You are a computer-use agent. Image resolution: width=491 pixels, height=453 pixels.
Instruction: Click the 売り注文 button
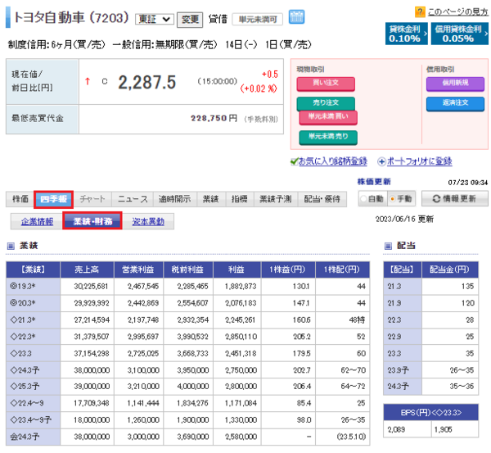pos(326,103)
